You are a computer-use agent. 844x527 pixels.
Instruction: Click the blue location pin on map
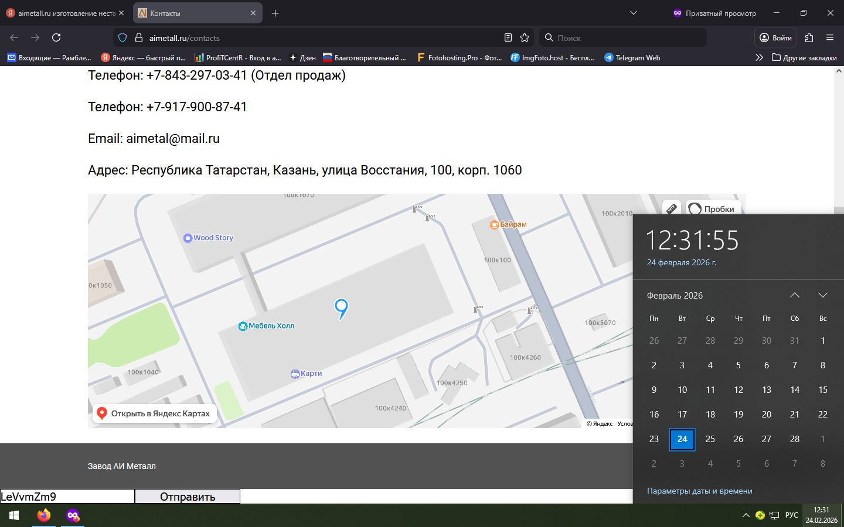(x=341, y=307)
